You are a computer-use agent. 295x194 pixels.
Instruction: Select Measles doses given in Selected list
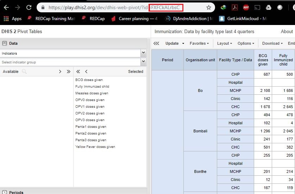point(92,93)
